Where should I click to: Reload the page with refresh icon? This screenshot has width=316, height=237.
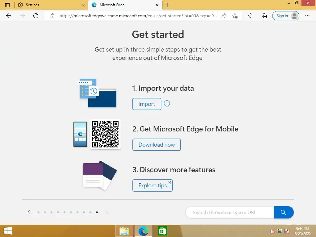click(36, 16)
